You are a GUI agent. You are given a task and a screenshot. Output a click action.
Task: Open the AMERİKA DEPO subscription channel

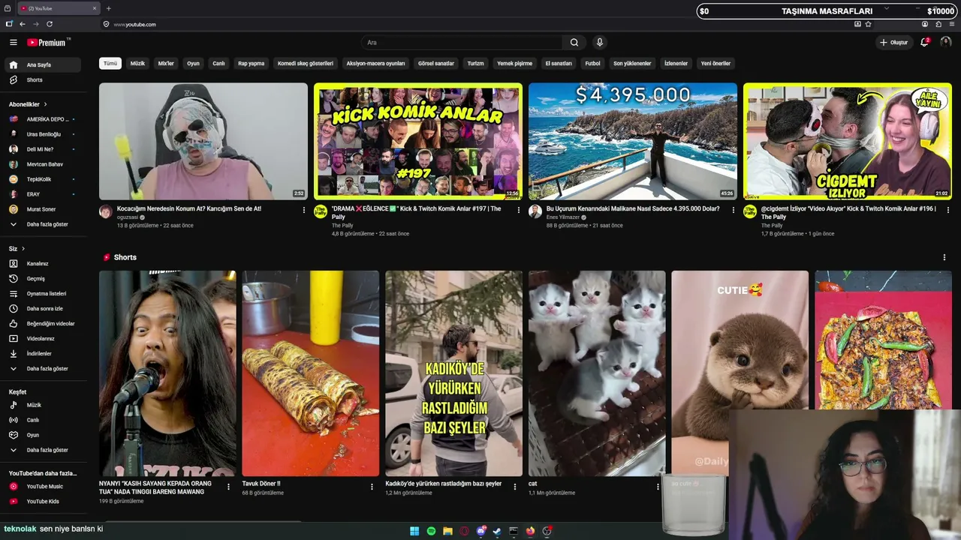[44, 119]
